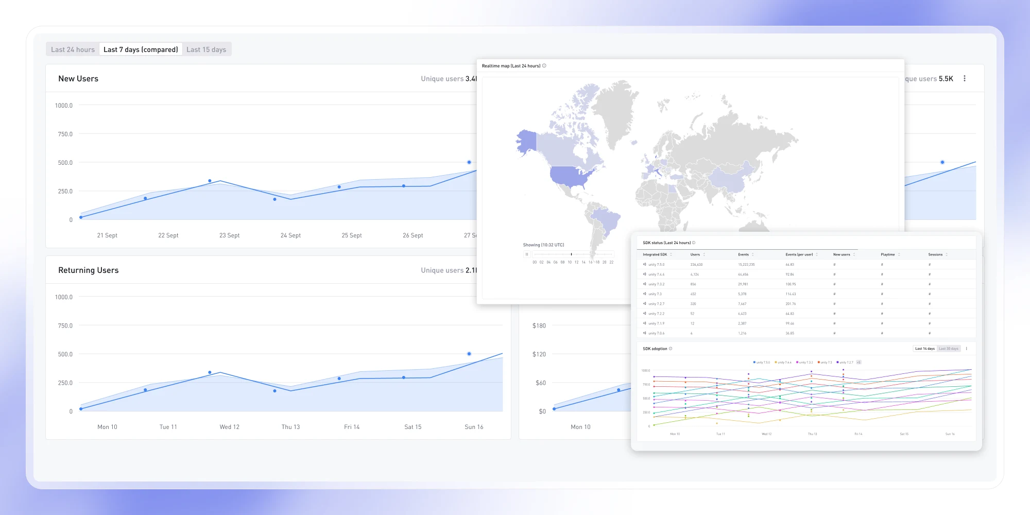
Task: Switch SDK adoption to Last 14 days
Action: pos(924,349)
